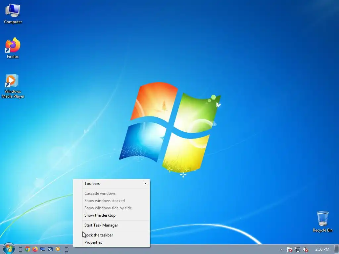Open the Computer desktop icon
Image resolution: width=339 pixels, height=254 pixels.
(13, 14)
